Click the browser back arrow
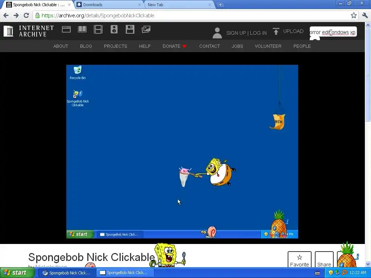Image resolution: width=371 pixels, height=278 pixels. (x=6, y=16)
